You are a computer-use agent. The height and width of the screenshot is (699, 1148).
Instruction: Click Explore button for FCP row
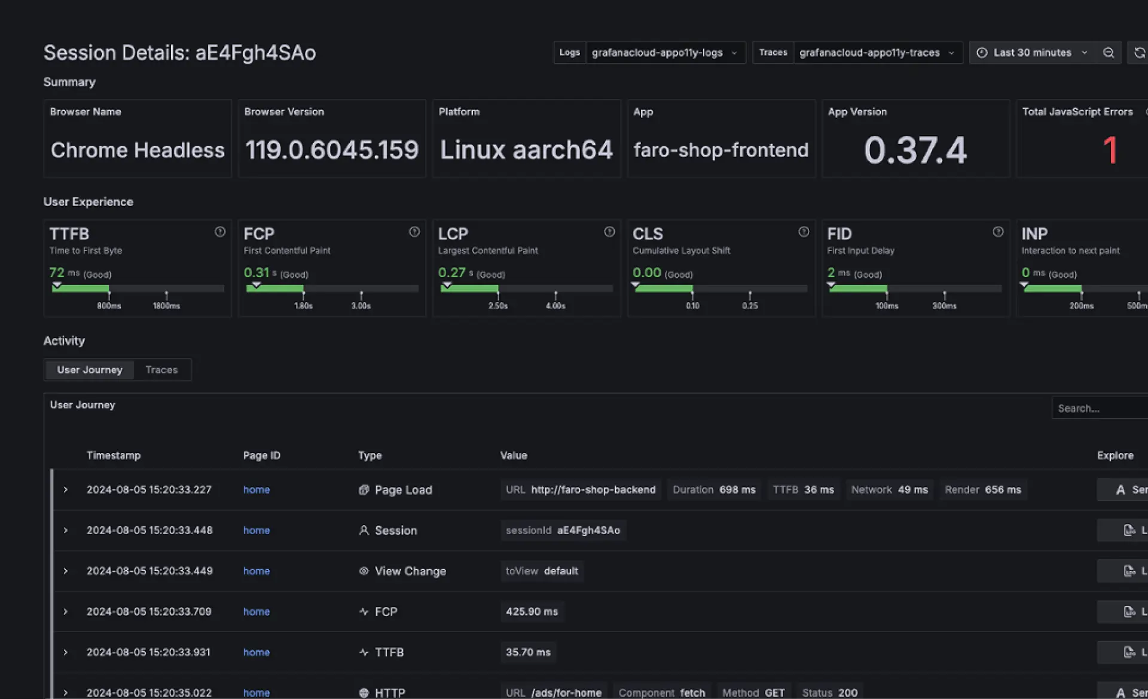pyautogui.click(x=1122, y=612)
